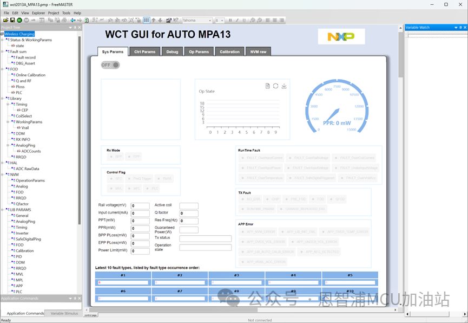Collapse the Fault sum tree node
The height and width of the screenshot is (323, 468).
2,51
